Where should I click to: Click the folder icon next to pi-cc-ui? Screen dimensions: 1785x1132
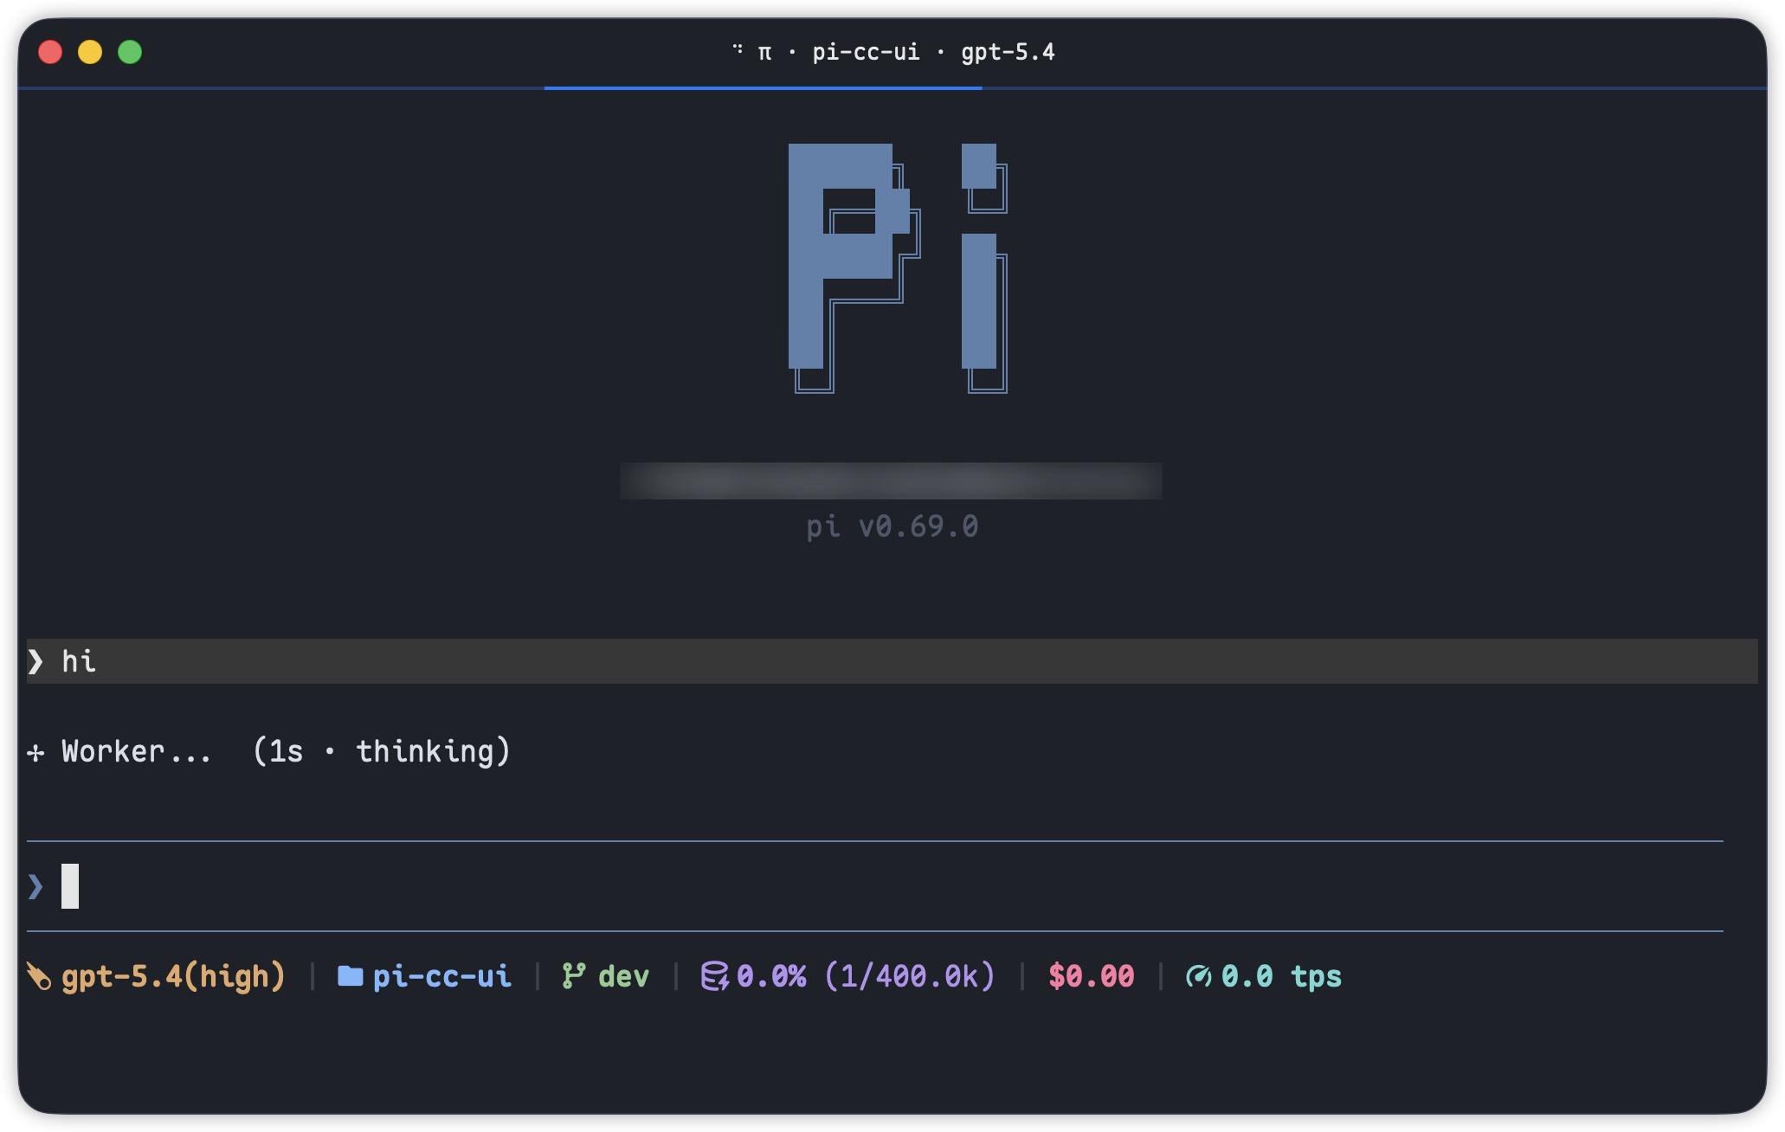pyautogui.click(x=350, y=976)
